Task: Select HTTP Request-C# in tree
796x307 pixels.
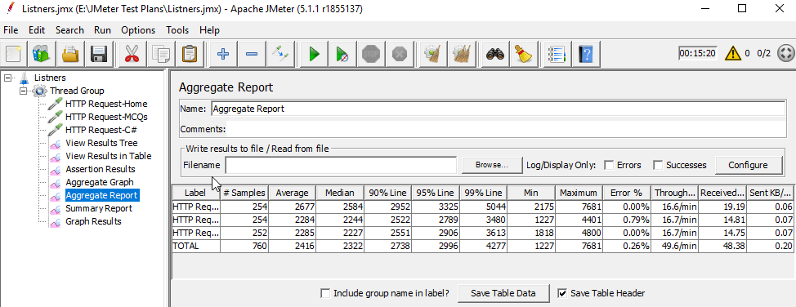Action: point(101,130)
